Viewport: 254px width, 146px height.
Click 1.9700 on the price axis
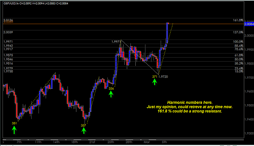249,77
